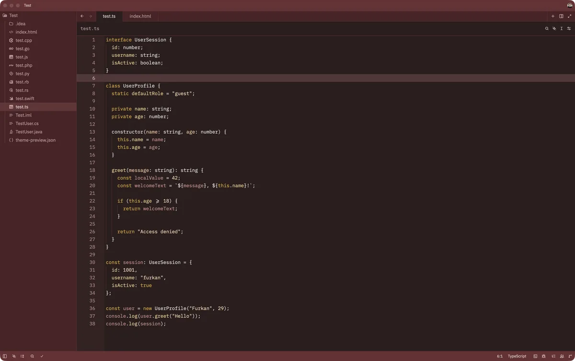Click the text cursor selection icon in editor toolbar
The image size is (575, 361).
click(562, 29)
